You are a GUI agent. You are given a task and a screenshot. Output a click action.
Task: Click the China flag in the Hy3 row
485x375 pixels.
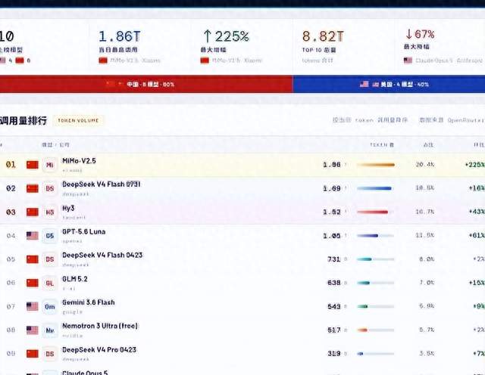coord(32,212)
